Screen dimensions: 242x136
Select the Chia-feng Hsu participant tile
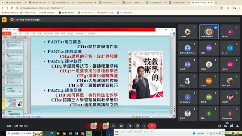pos(209,32)
